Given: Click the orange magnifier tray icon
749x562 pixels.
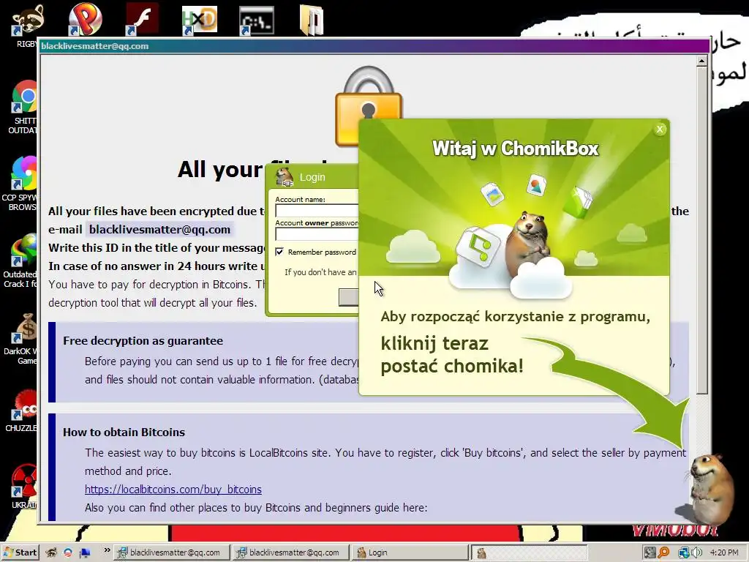Looking at the screenshot, I should click(x=663, y=552).
